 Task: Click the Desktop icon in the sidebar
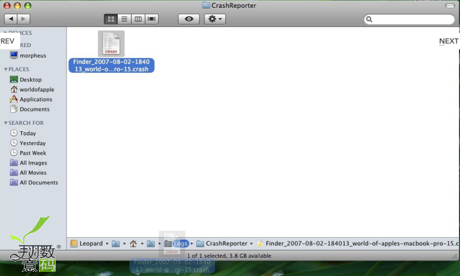[14, 79]
